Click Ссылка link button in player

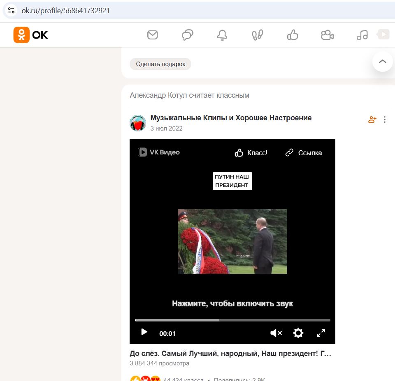pyautogui.click(x=304, y=153)
